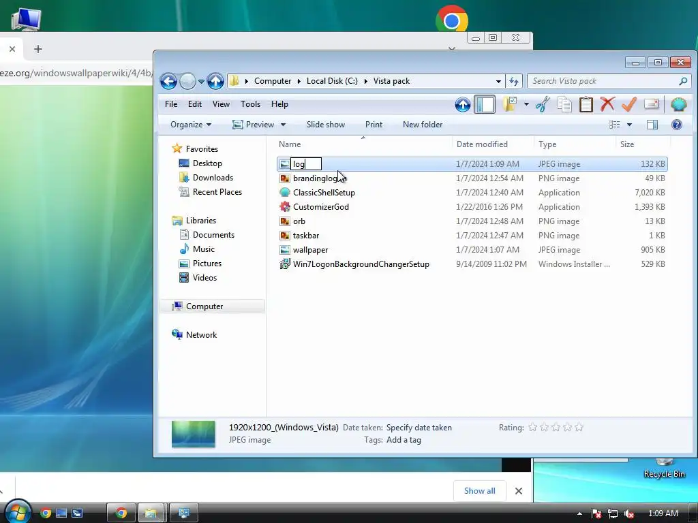
Task: Click the Classic Shell Up folder button
Action: (463, 104)
